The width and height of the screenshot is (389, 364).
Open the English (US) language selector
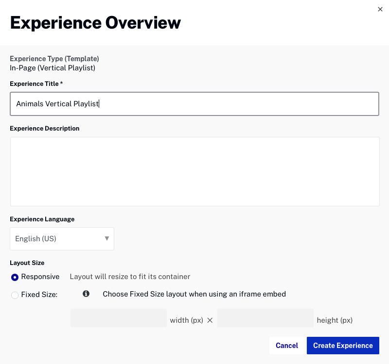62,239
